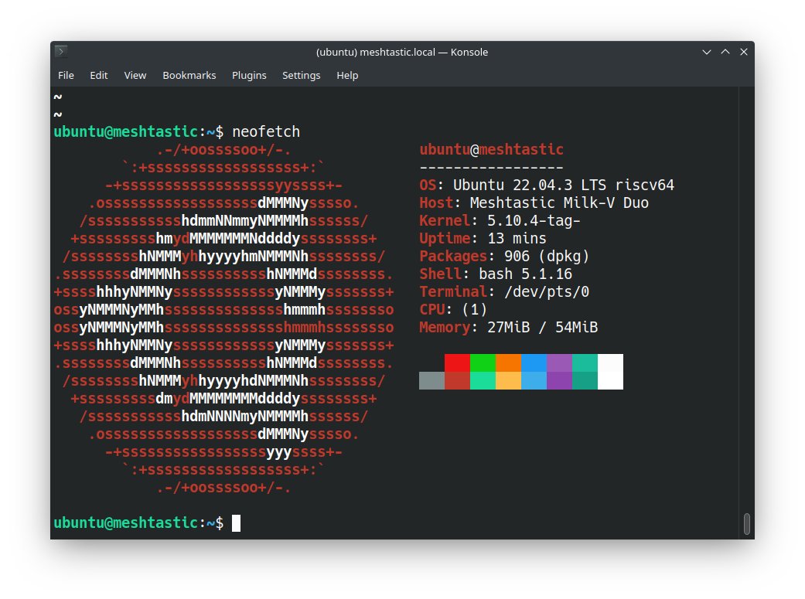Click the bright green color block
Viewport: 805px width, 599px height.
[483, 362]
